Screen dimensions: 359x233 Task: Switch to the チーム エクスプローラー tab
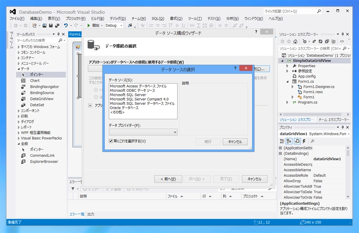pos(333,120)
